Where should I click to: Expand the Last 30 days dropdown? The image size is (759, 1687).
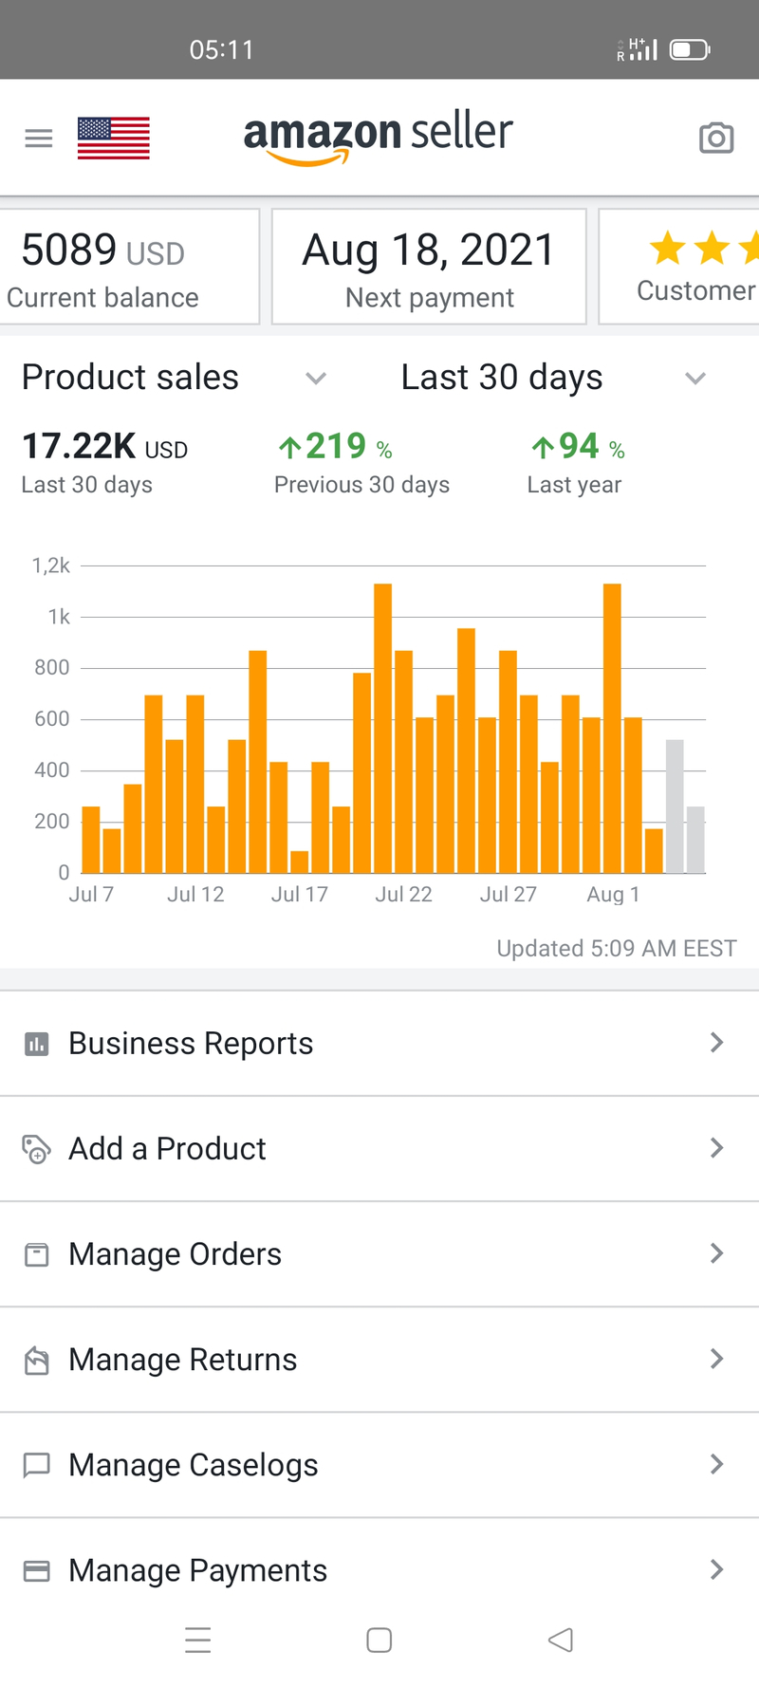695,379
